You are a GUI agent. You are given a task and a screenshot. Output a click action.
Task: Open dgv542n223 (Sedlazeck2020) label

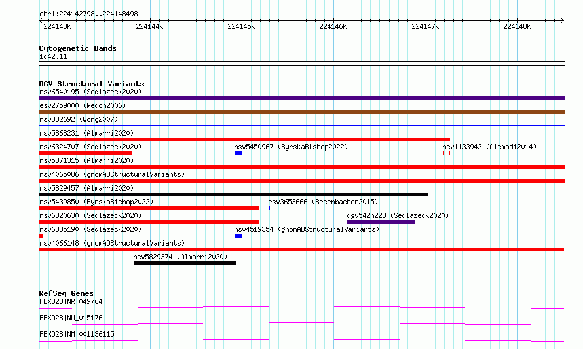pyautogui.click(x=398, y=215)
